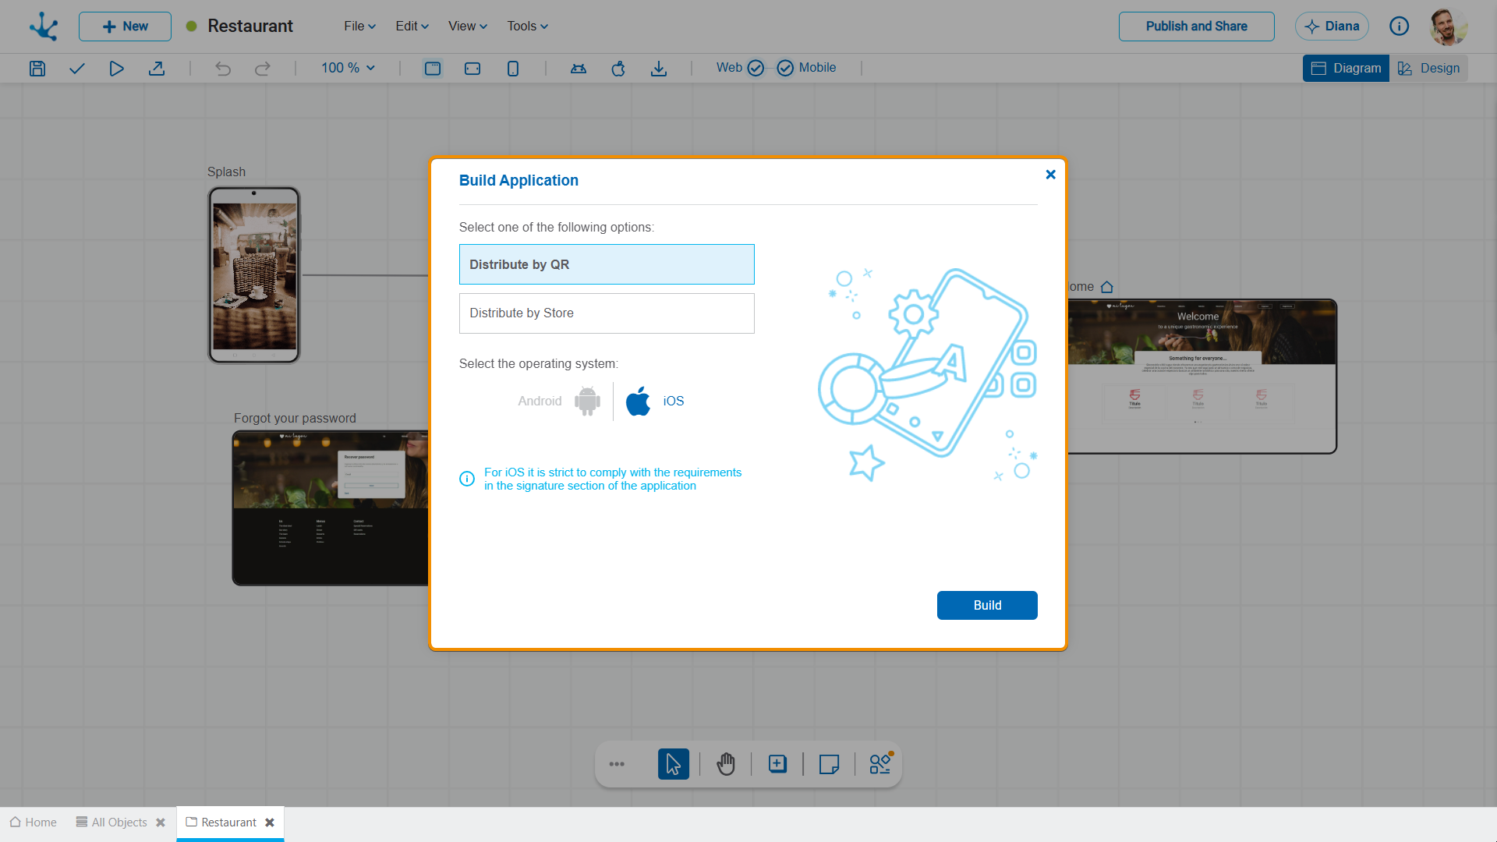Viewport: 1497px width, 842px height.
Task: Close the Build Application dialog
Action: (1051, 175)
